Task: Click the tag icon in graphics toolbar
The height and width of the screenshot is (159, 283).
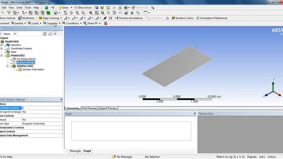Action: [x=138, y=13]
